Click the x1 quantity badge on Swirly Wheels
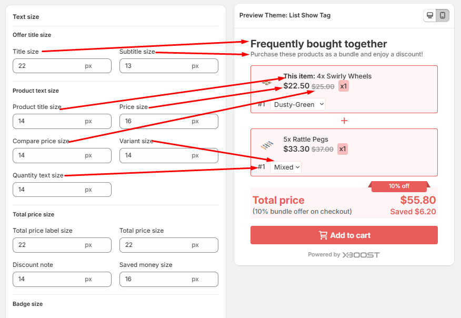The height and width of the screenshot is (318, 461). (x=343, y=86)
